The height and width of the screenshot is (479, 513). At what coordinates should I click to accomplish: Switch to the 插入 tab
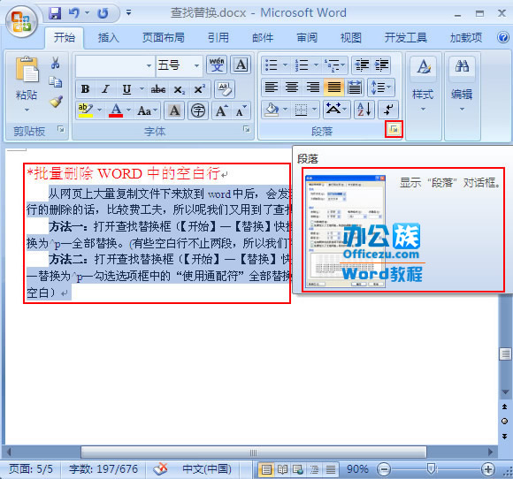[108, 38]
